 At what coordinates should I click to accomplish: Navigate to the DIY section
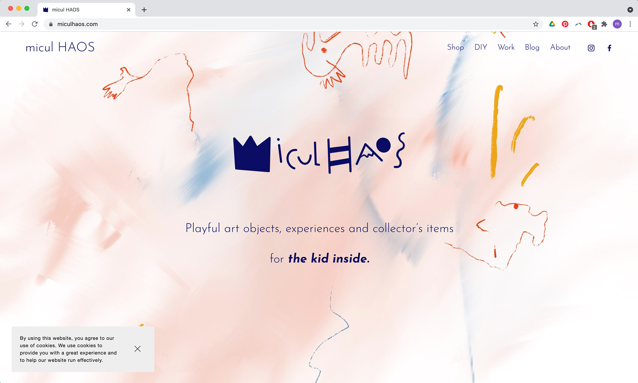point(480,47)
